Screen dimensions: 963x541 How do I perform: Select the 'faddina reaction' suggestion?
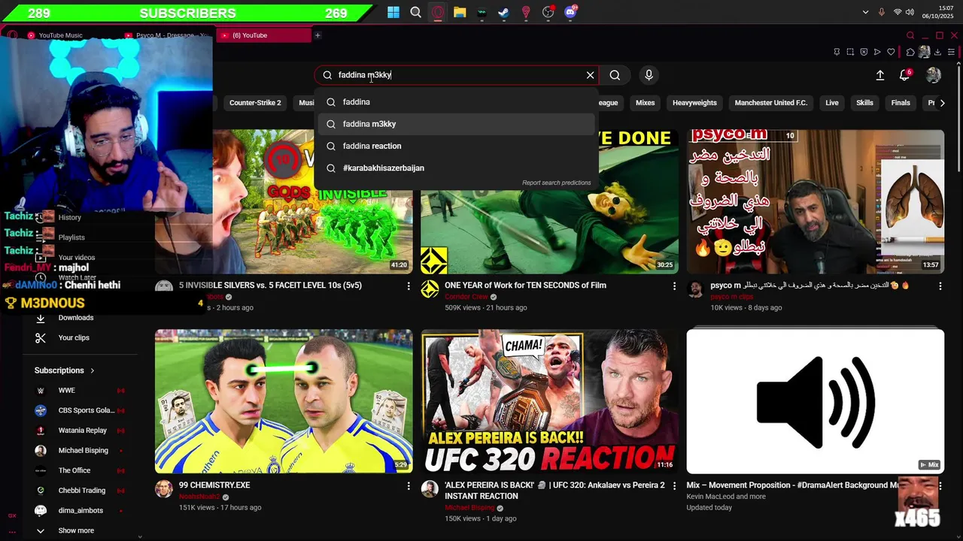click(456, 146)
